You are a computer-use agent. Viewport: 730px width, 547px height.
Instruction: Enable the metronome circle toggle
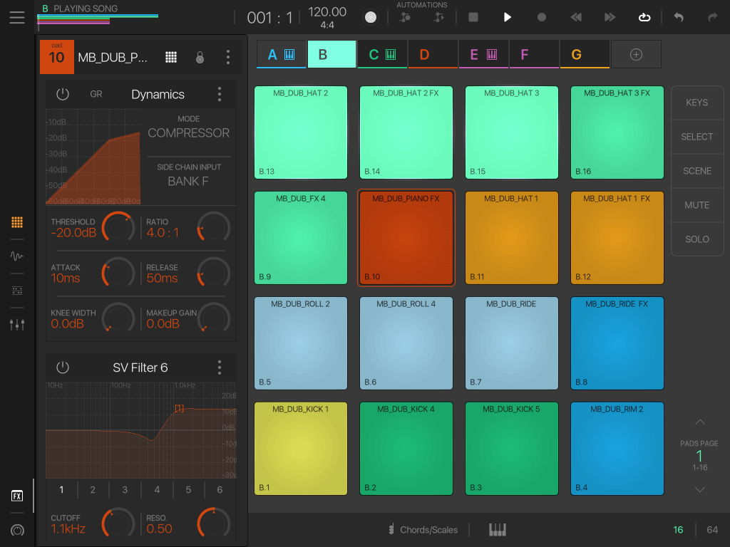[371, 17]
